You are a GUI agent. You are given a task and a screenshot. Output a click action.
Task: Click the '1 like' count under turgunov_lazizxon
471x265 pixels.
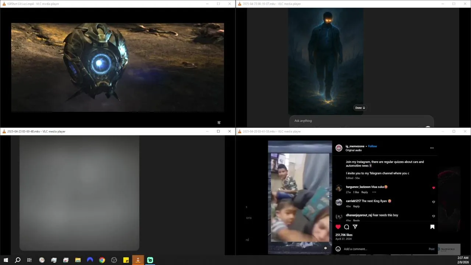click(356, 192)
